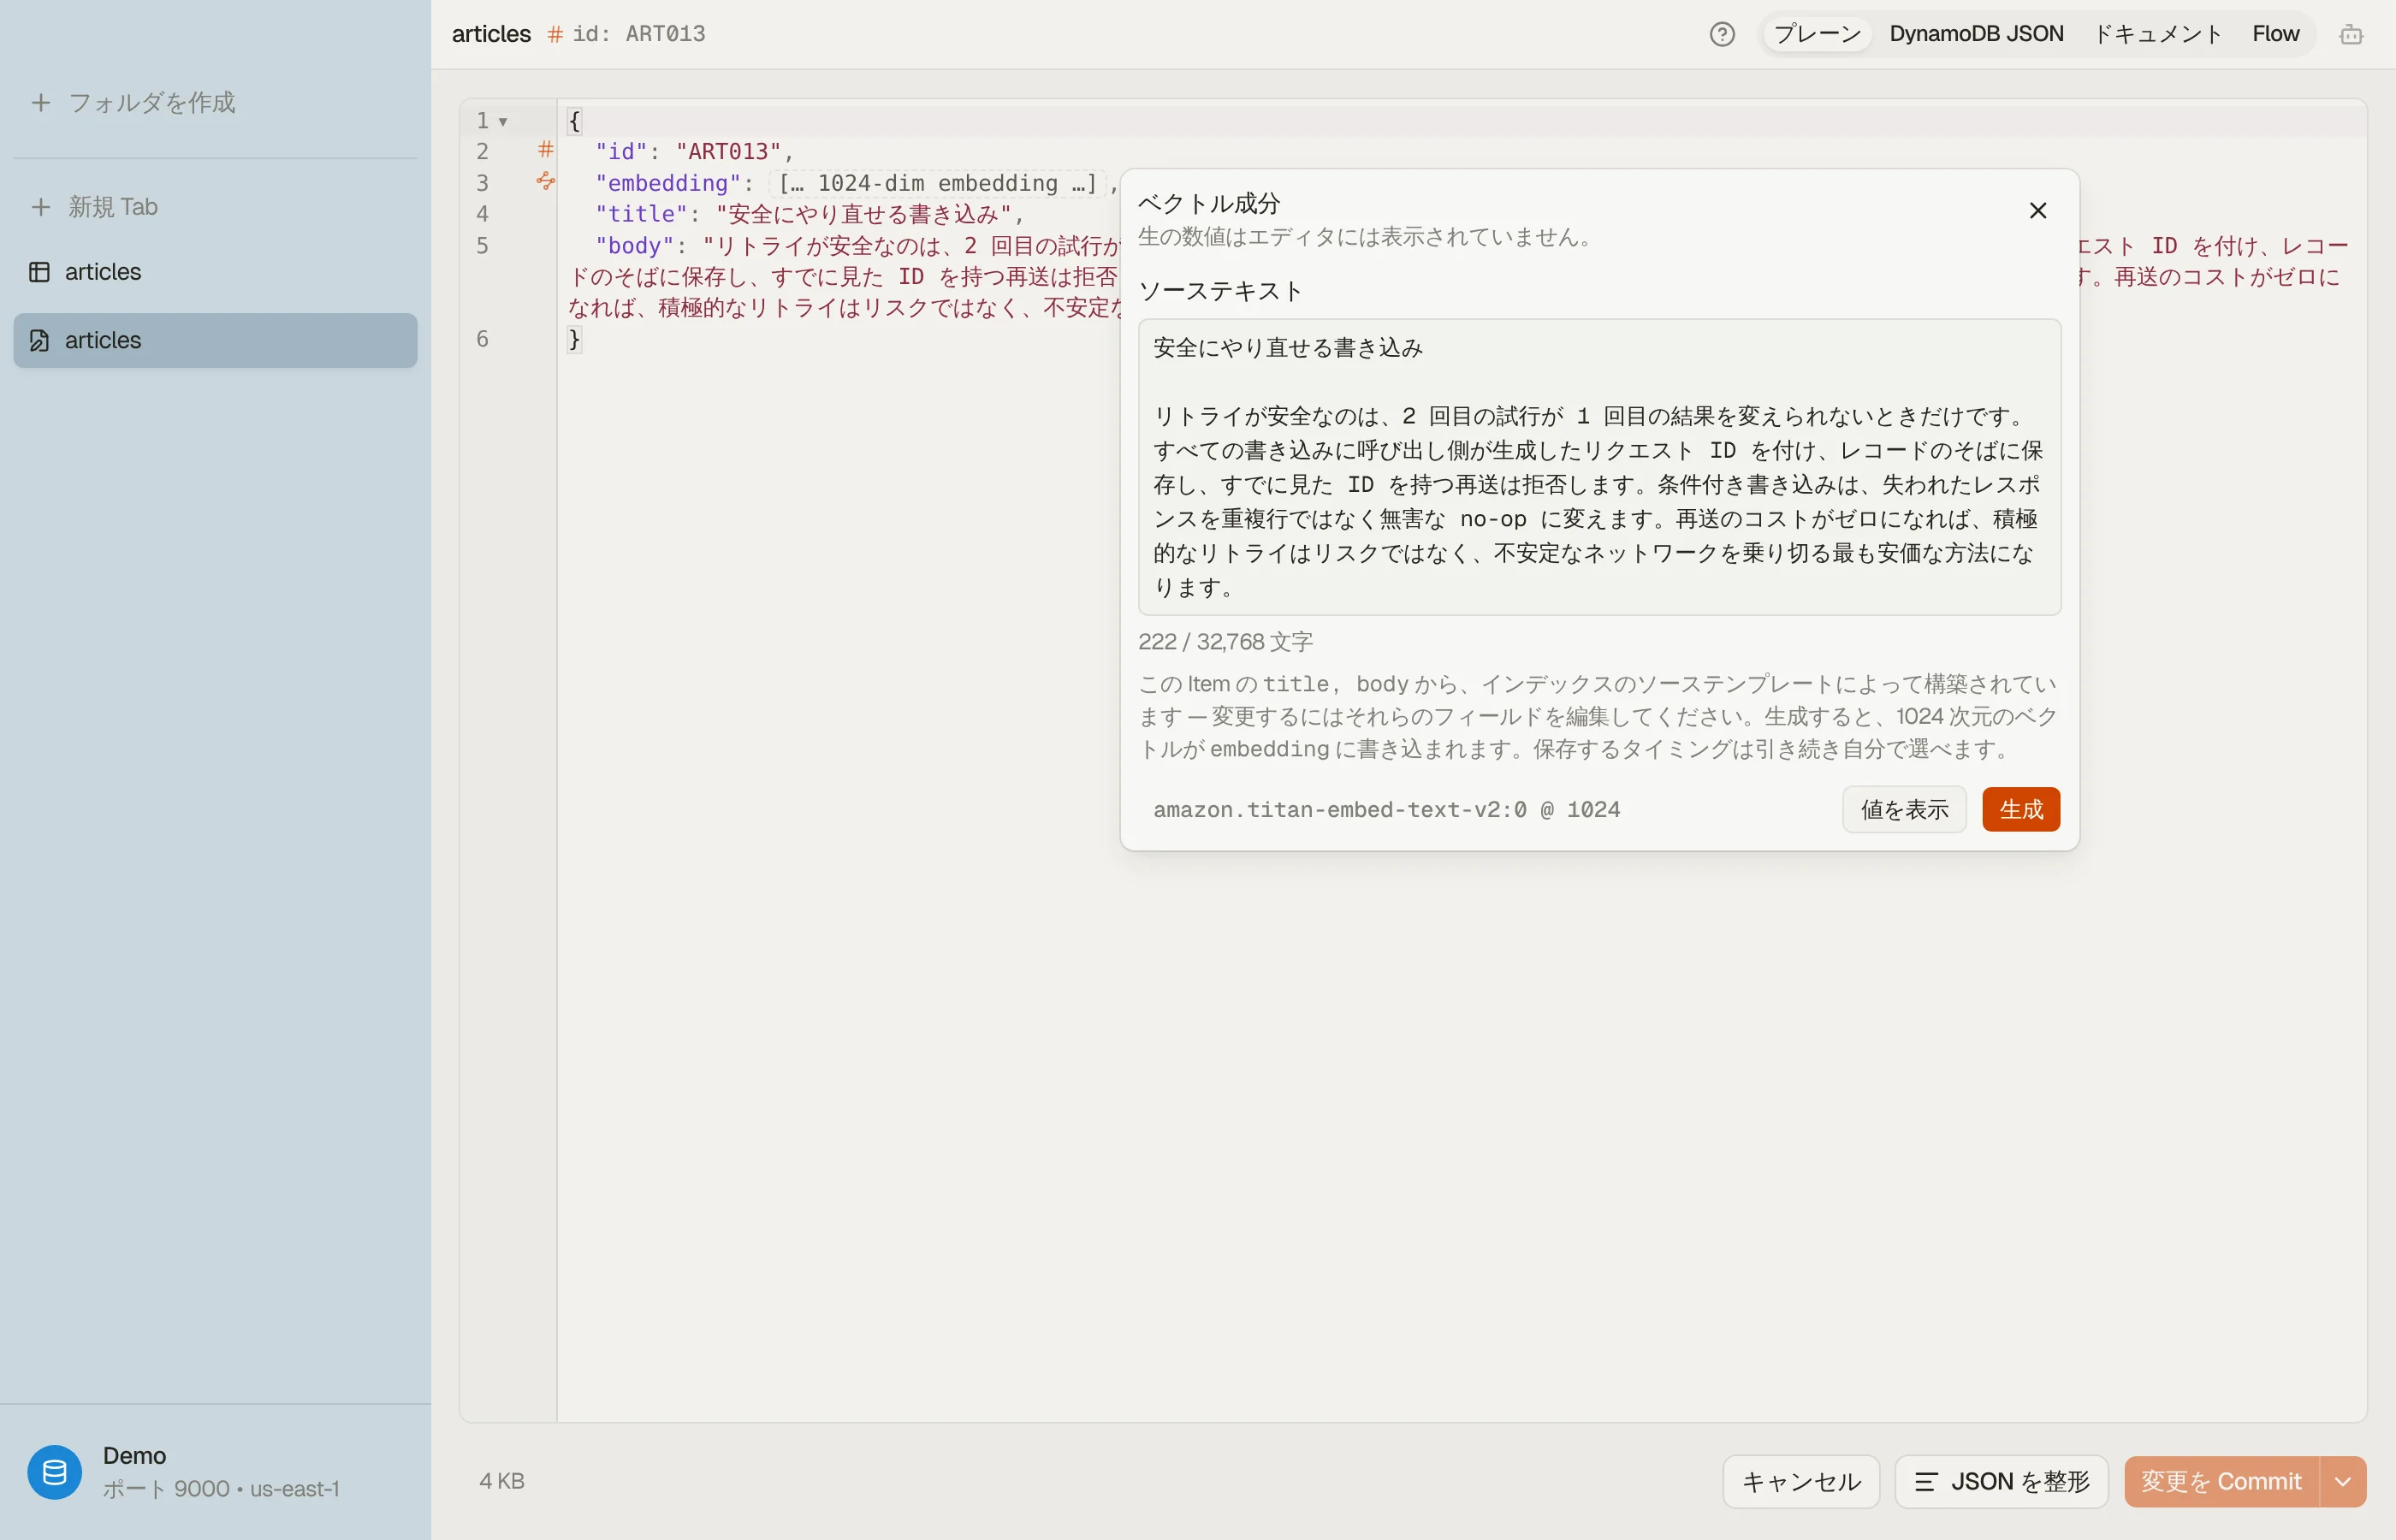The image size is (2396, 1540).
Task: Click the articles table name in header
Action: [x=491, y=34]
